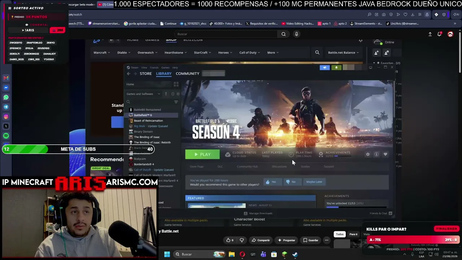Favorite Battlefield 6 with heart icon
Image resolution: width=462 pixels, height=260 pixels.
(x=385, y=154)
